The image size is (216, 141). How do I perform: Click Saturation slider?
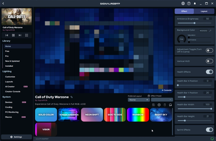200,37
